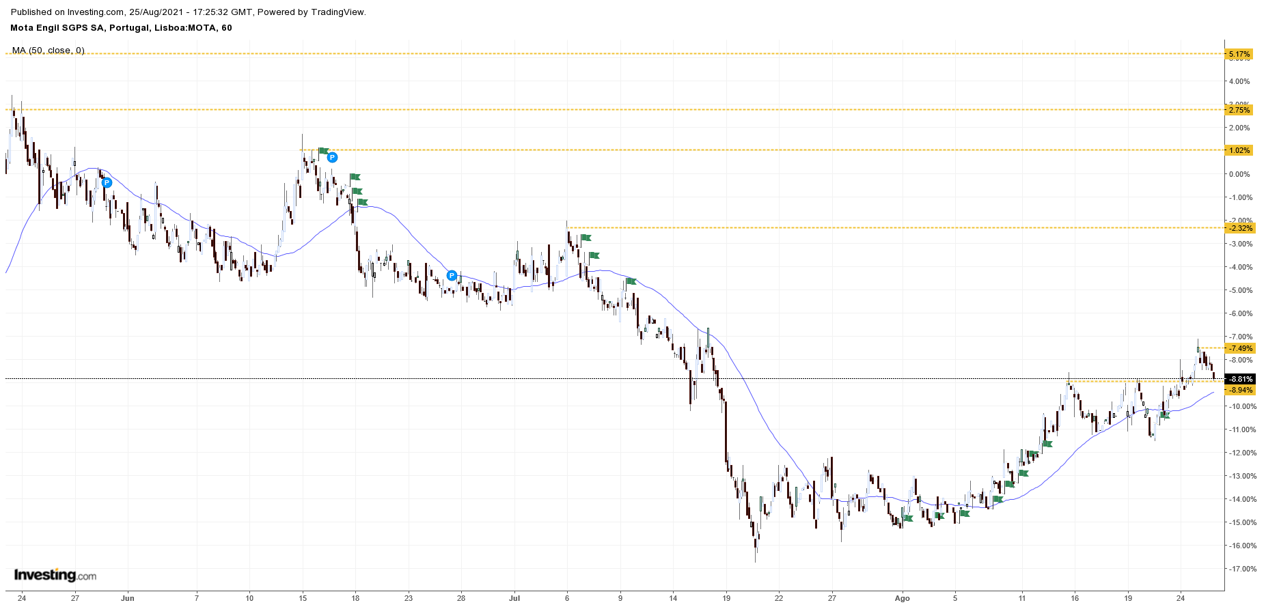Select the yellow -2.32% price level label
This screenshot has width=1266, height=607.
(x=1239, y=228)
